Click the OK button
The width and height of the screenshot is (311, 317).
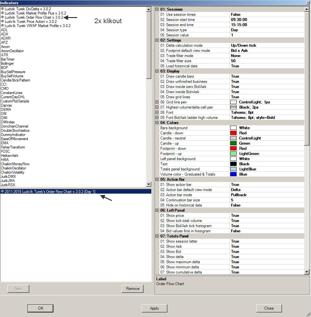(41, 308)
